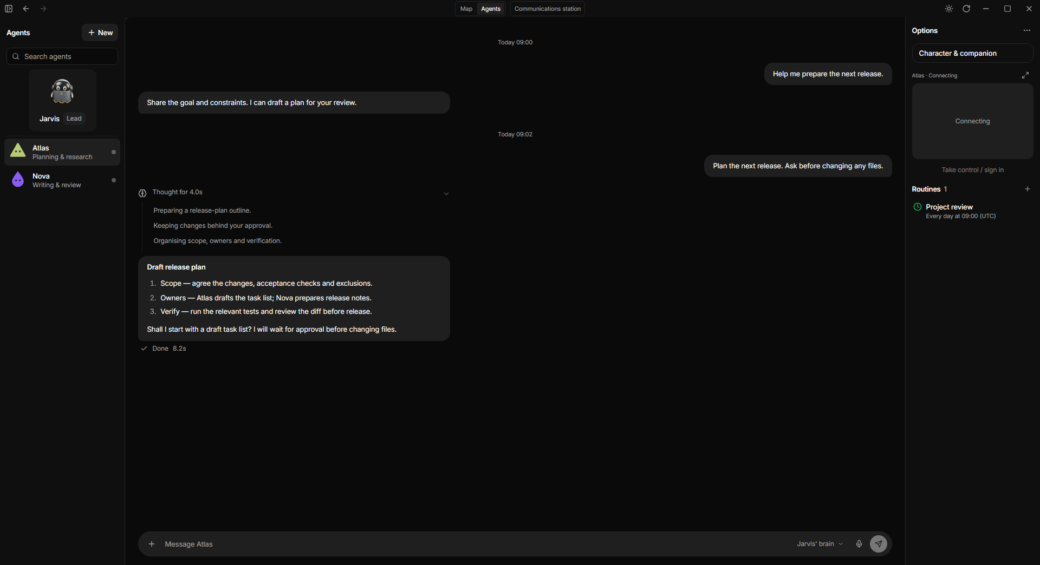Open the Project review routine
The height and width of the screenshot is (565, 1040).
tap(972, 211)
